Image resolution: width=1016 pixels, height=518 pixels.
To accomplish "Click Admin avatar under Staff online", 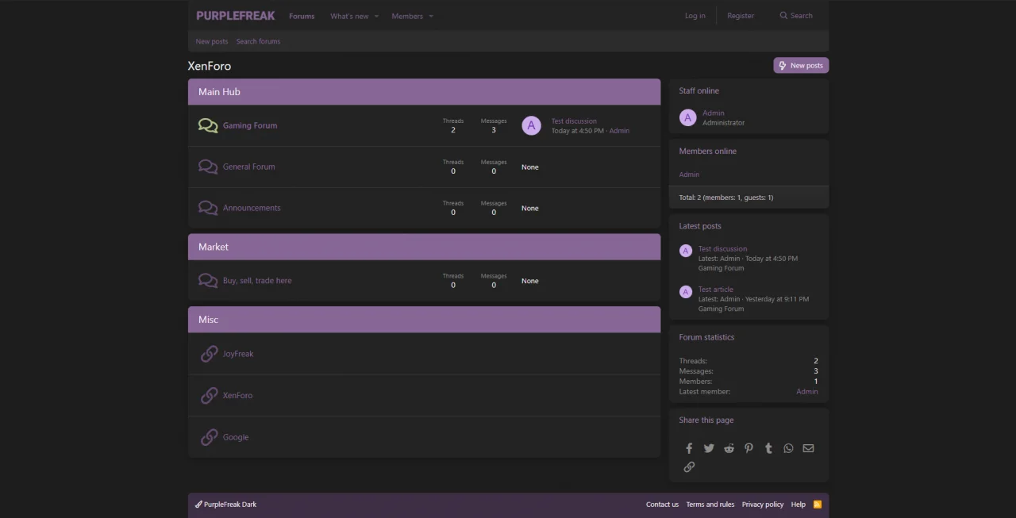I will [688, 117].
